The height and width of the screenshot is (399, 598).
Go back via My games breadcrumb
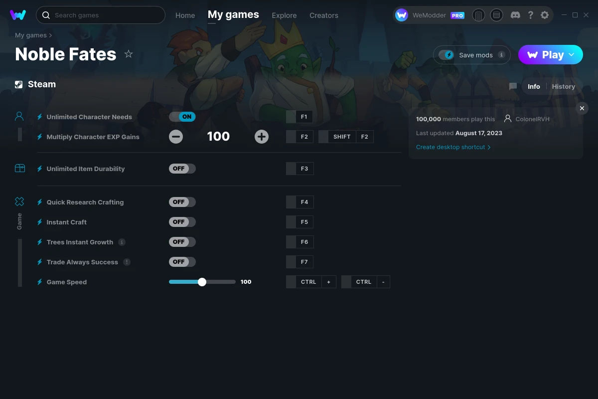coord(31,35)
